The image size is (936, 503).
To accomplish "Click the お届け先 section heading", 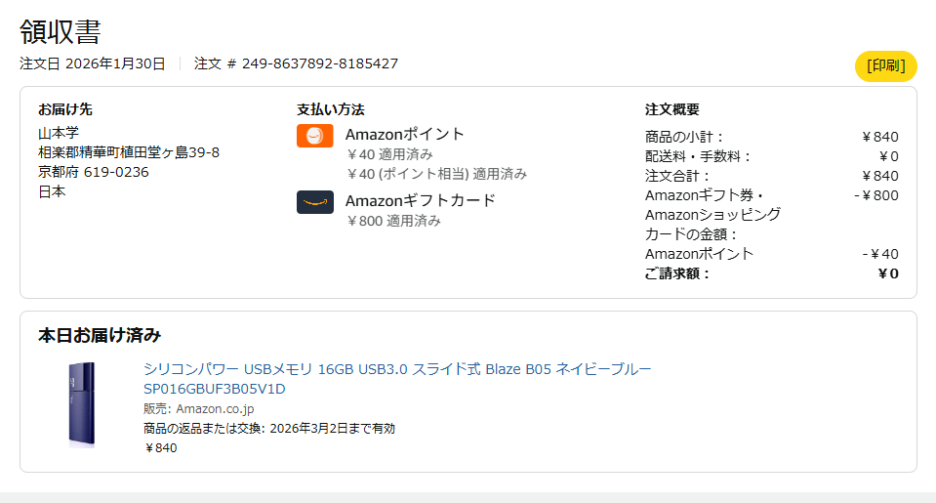I will (65, 109).
